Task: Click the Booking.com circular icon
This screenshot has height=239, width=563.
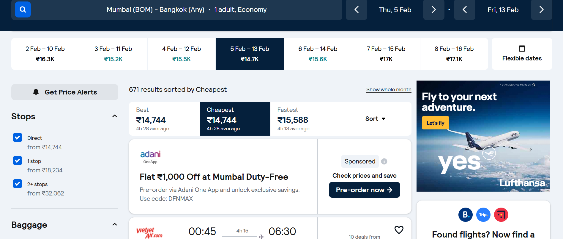Action: coord(466,215)
